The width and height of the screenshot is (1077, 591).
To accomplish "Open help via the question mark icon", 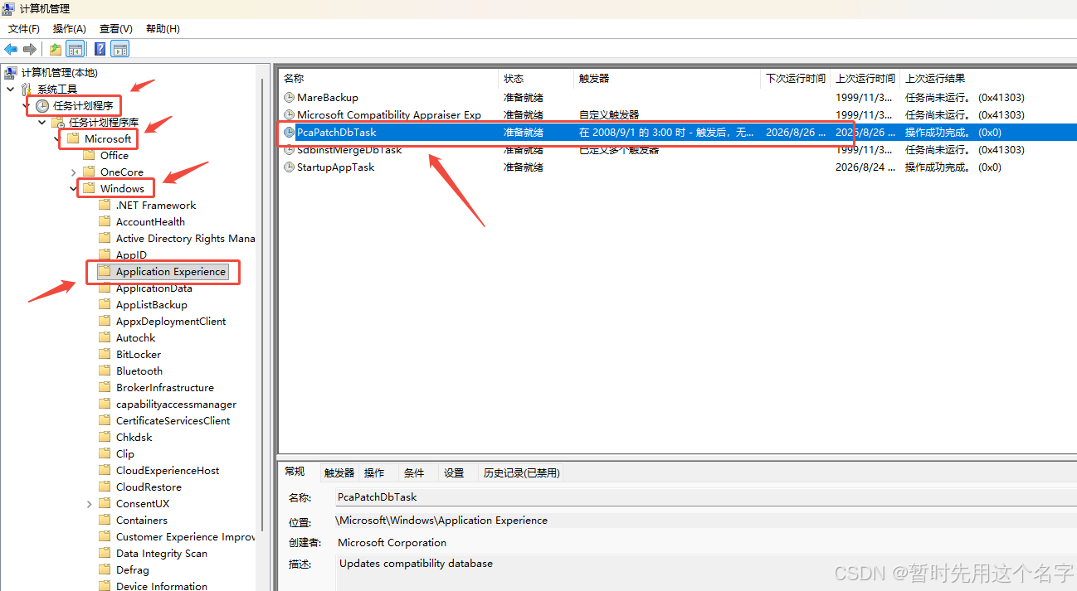I will [x=100, y=49].
